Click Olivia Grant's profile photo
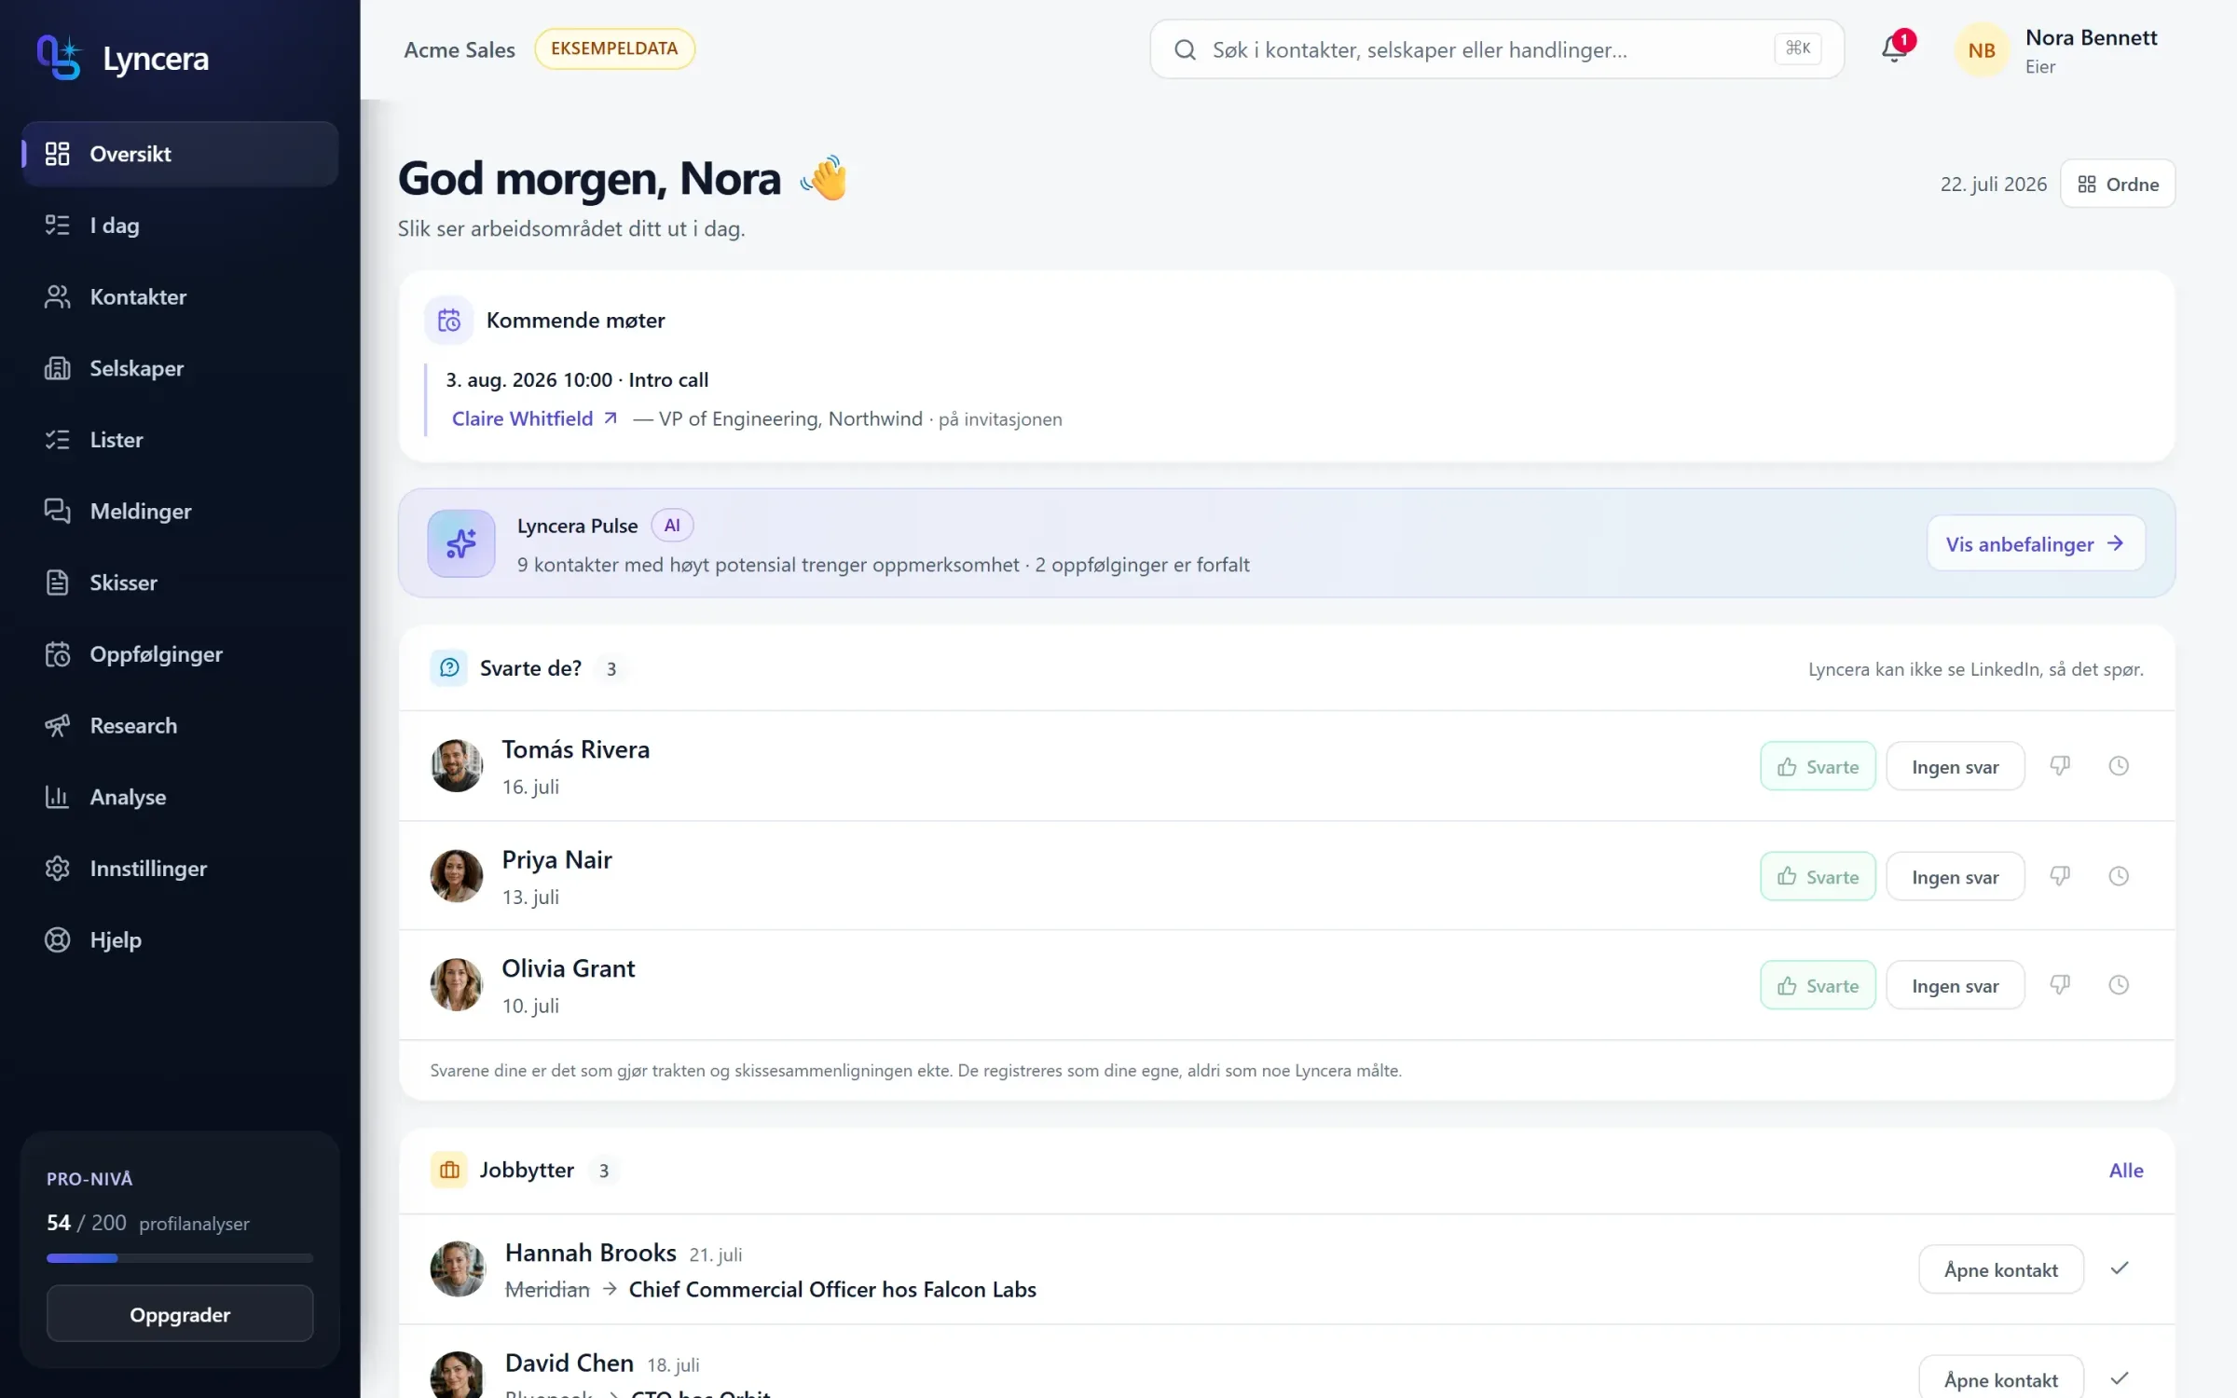The height and width of the screenshot is (1398, 2237). point(457,985)
